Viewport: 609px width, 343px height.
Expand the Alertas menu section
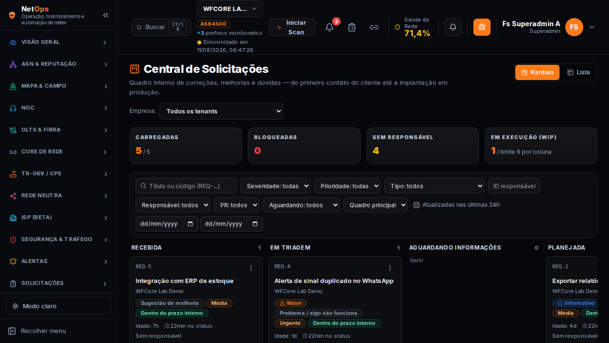click(x=106, y=262)
